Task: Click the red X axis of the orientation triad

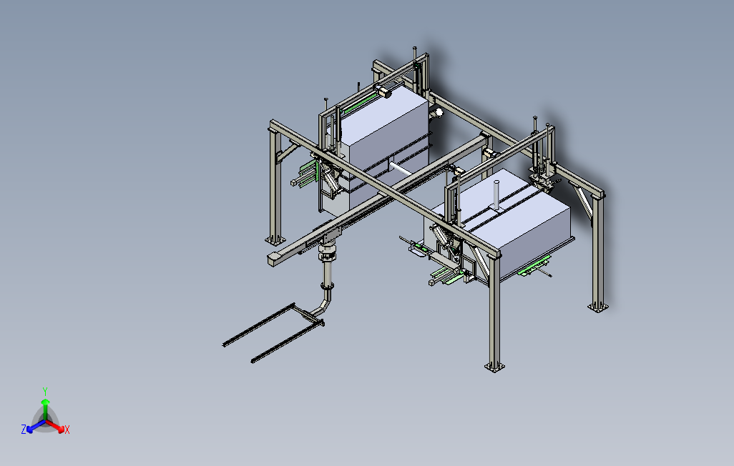Action: pos(55,426)
